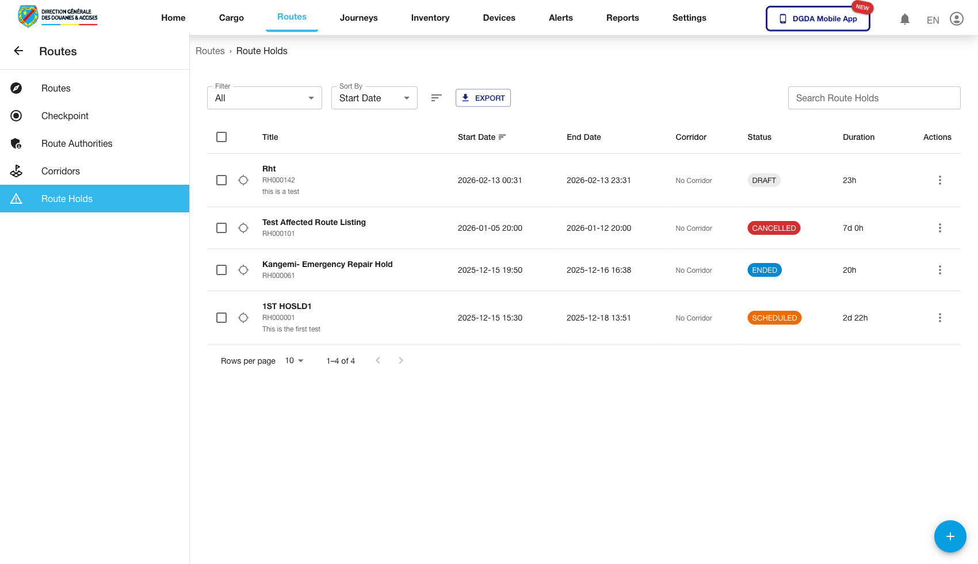Select all rows with header checkbox
Image resolution: width=978 pixels, height=564 pixels.
click(221, 137)
